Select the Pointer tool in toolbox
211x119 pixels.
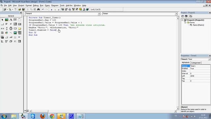click(2, 20)
